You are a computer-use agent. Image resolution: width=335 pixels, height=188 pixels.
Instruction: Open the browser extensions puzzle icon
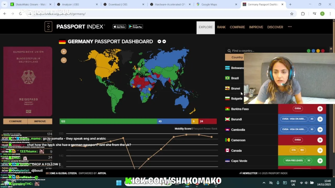click(x=303, y=14)
